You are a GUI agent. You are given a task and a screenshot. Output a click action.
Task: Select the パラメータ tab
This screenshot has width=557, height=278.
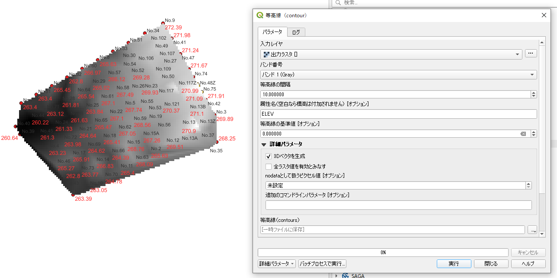(272, 32)
